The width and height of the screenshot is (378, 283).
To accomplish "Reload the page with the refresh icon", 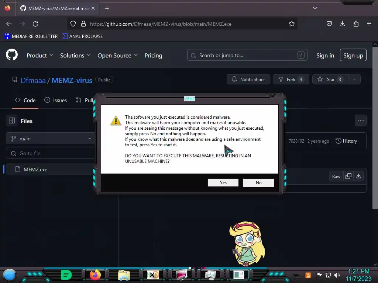I will pos(35,24).
